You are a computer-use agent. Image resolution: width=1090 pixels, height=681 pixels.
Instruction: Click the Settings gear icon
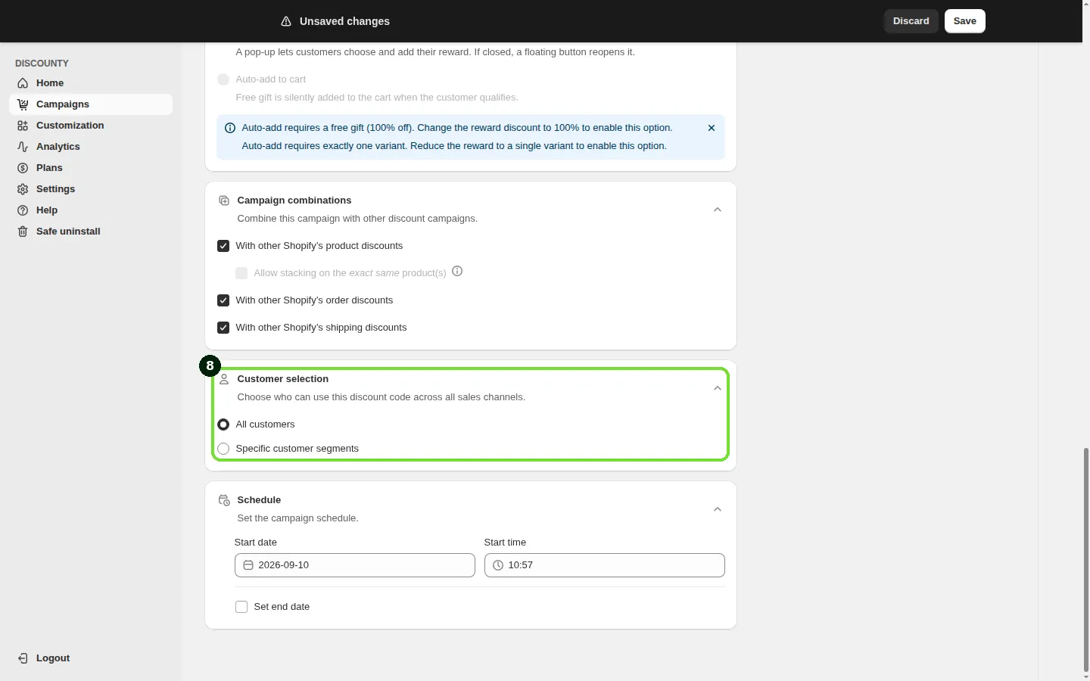click(23, 189)
